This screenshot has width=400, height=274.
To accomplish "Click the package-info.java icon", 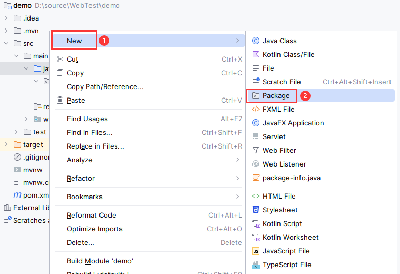I will tap(256, 178).
